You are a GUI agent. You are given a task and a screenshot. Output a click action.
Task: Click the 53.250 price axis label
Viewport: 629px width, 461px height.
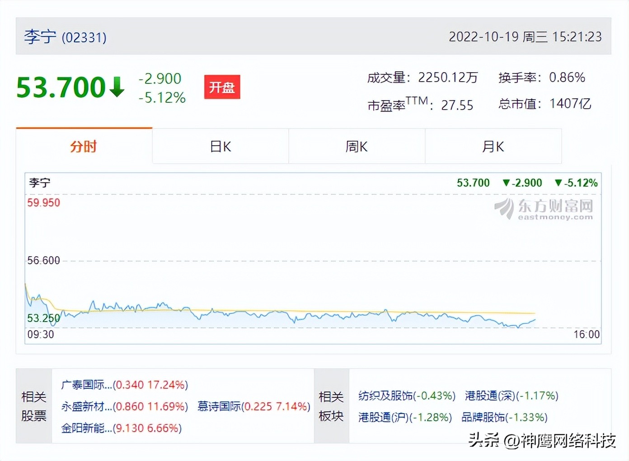(x=43, y=318)
